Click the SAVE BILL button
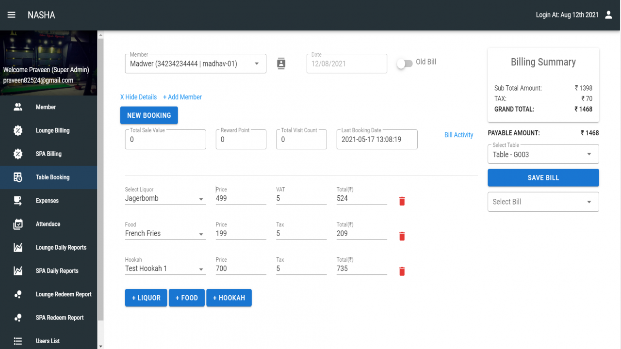Image resolution: width=621 pixels, height=349 pixels. click(543, 178)
